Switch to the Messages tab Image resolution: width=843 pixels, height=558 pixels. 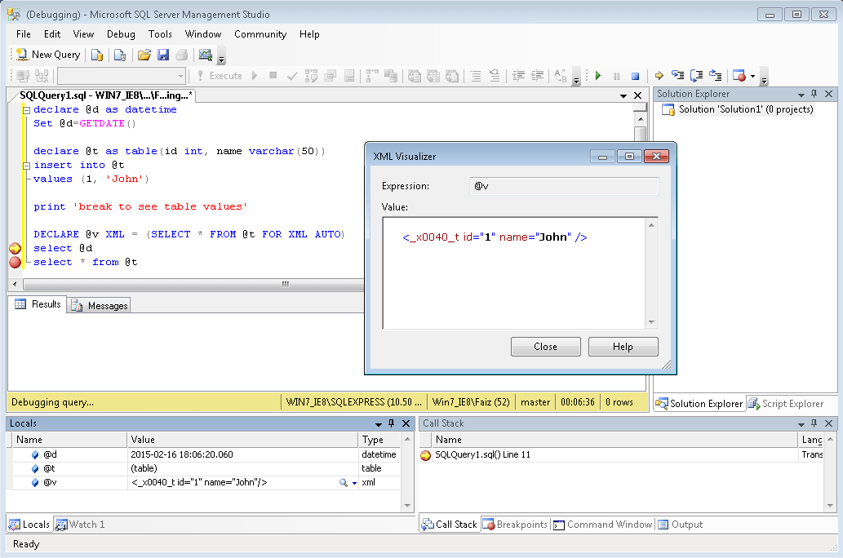(98, 305)
